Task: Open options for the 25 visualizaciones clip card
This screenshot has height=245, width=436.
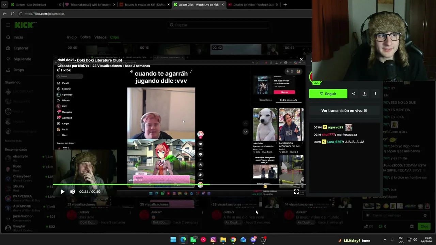Action: 202,212
